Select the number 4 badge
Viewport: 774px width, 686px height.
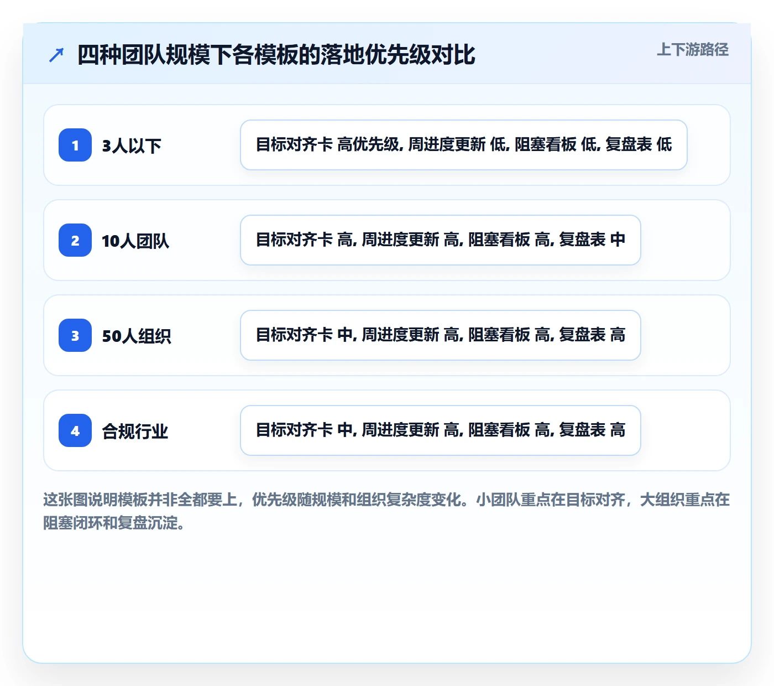(x=75, y=430)
